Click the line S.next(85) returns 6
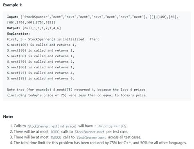 pos(41,79)
